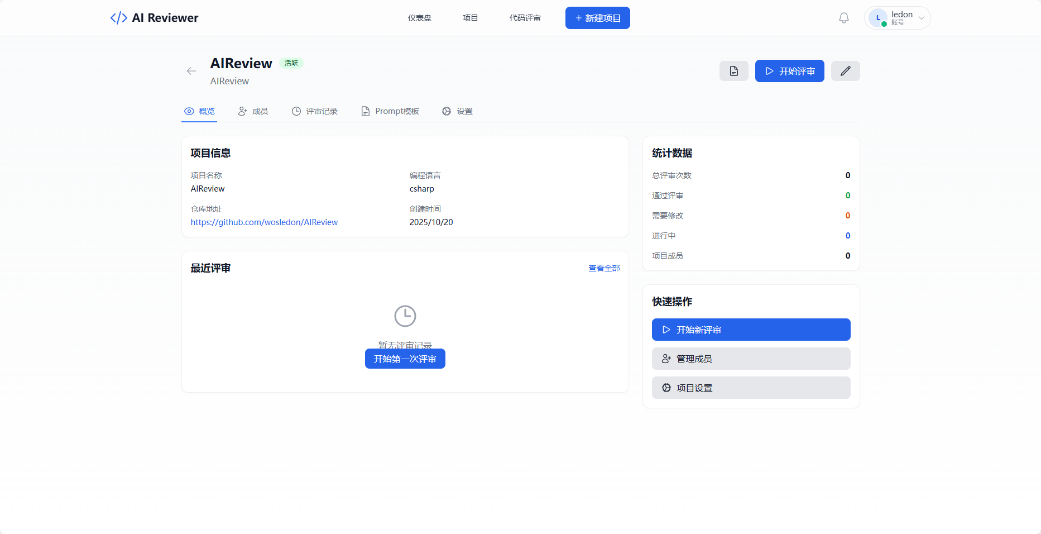The image size is (1041, 534).
Task: Switch to the 成员 tab
Action: tap(253, 111)
